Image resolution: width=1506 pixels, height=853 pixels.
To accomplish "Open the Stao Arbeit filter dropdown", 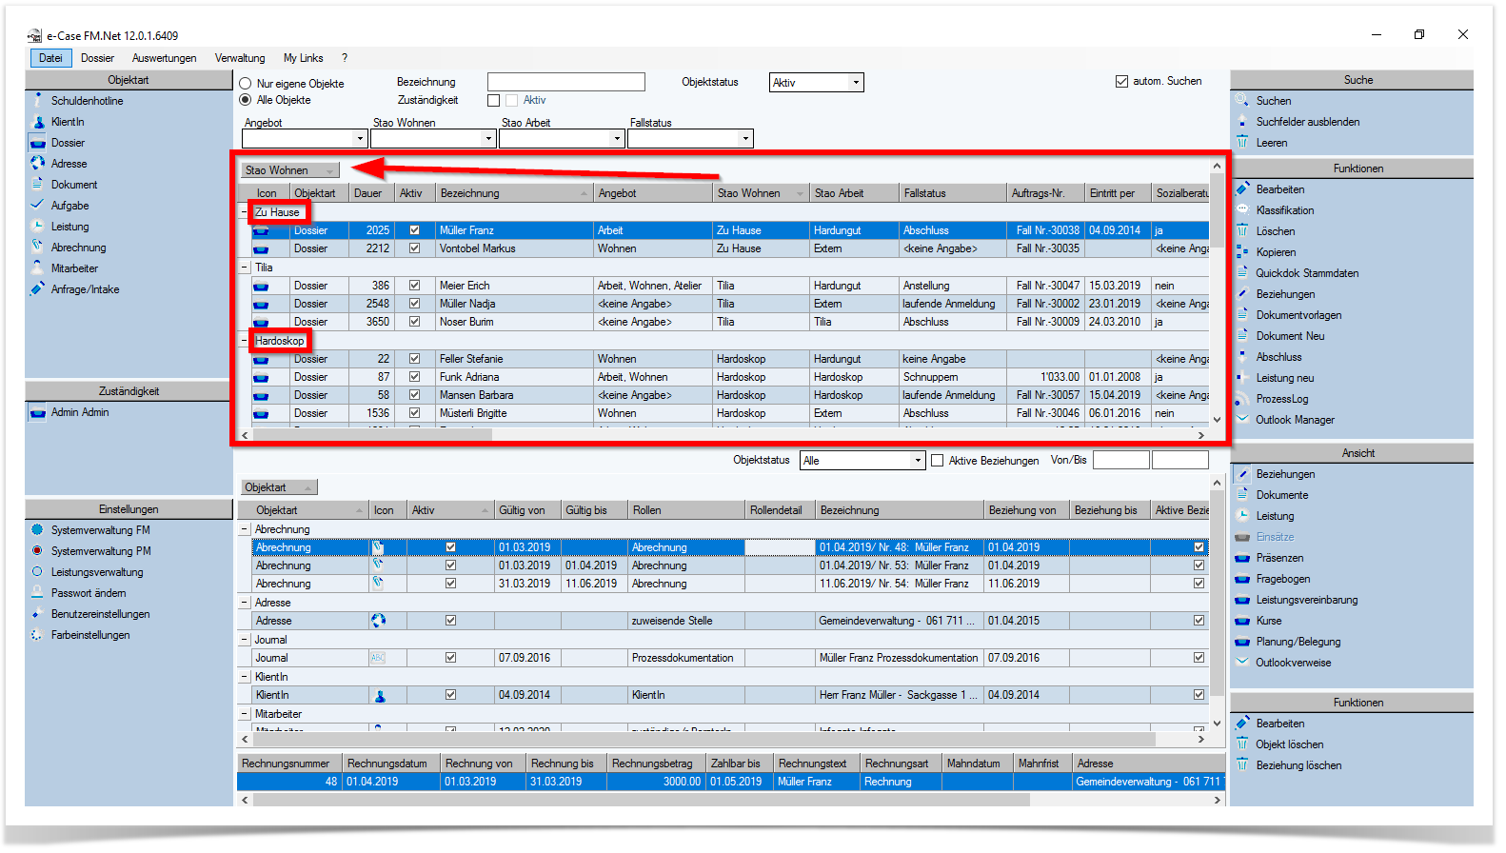I will pyautogui.click(x=617, y=139).
